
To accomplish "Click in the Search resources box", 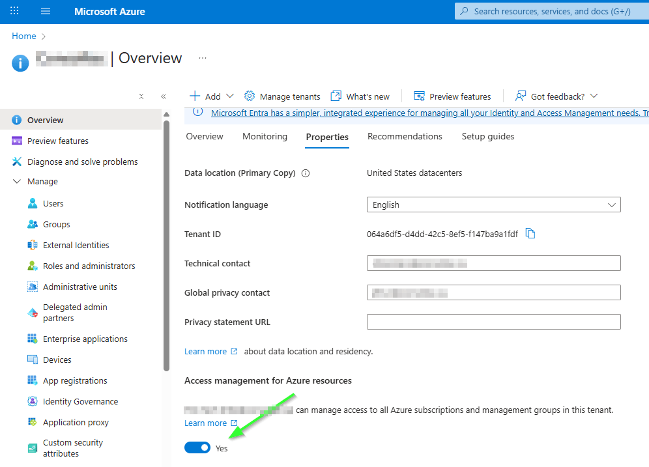I will pos(552,11).
